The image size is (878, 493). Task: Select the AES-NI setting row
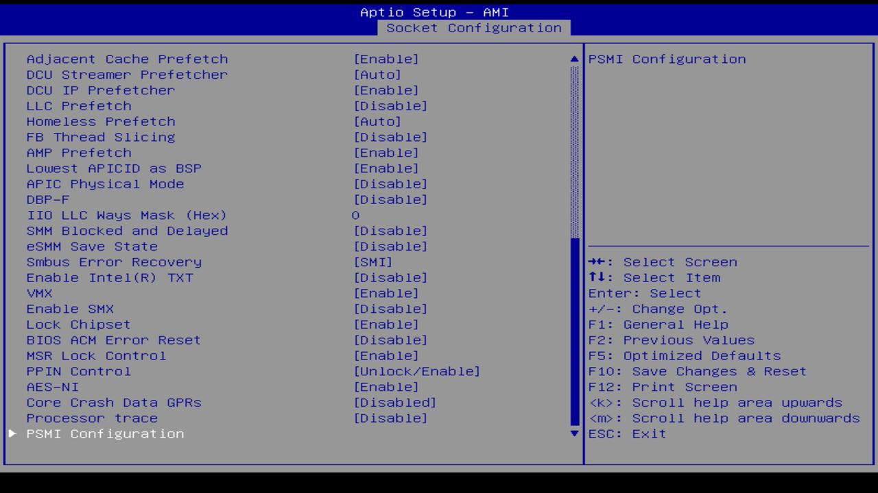pyautogui.click(x=52, y=387)
